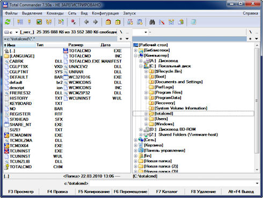Screen dimensions: 263x198
Task: Select the [Documents and Settings] tree folder
Action: (179, 82)
